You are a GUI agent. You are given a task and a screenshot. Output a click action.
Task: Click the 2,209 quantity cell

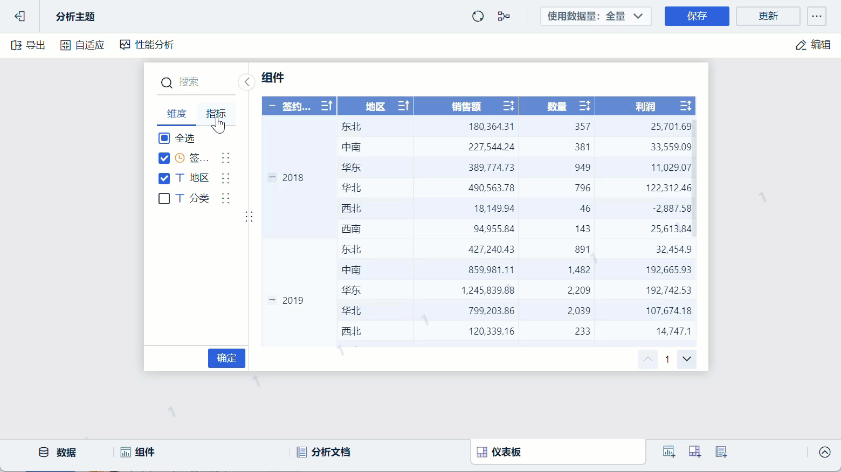(x=557, y=290)
